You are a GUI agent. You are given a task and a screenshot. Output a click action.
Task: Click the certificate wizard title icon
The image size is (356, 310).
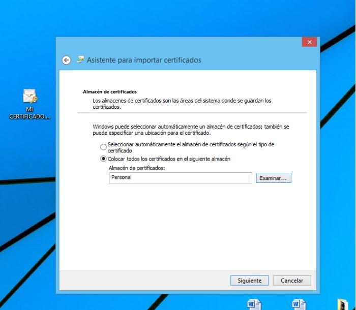click(80, 59)
